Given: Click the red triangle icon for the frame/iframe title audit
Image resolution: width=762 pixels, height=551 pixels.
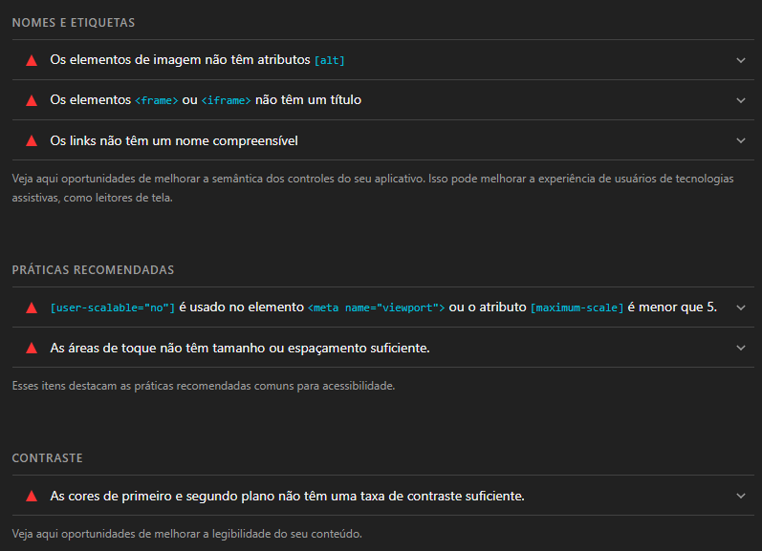Looking at the screenshot, I should [32, 100].
